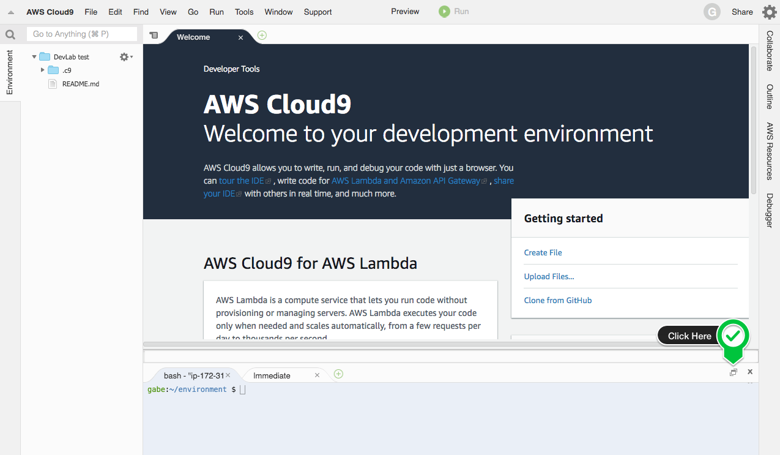780x455 pixels.
Task: Open the AWS Cloud9 menu
Action: [x=50, y=12]
